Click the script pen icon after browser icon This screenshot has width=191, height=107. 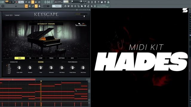point(69,6)
